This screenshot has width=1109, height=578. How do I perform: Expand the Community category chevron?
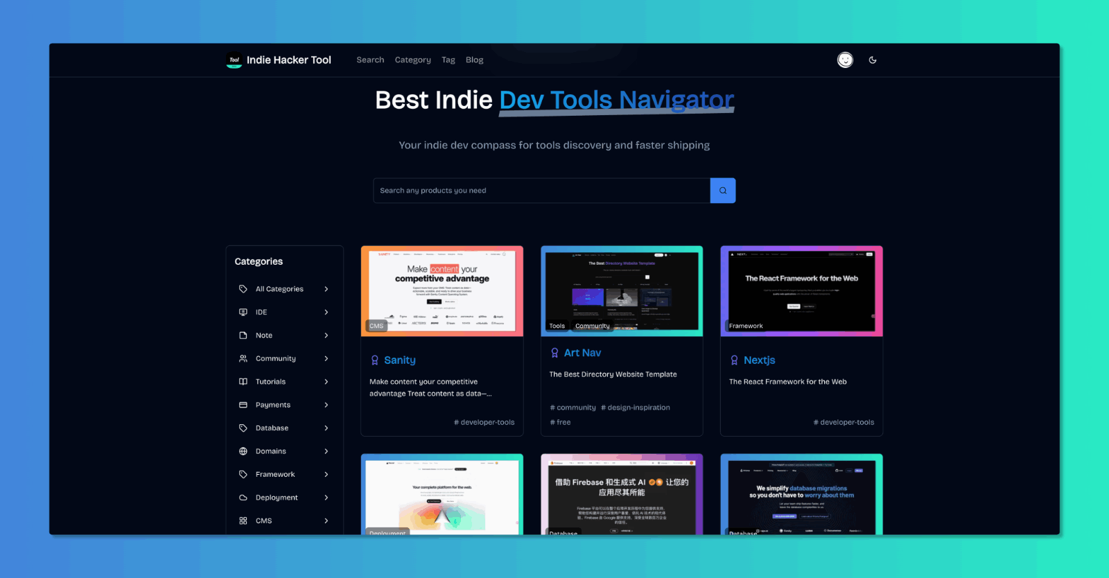[326, 358]
